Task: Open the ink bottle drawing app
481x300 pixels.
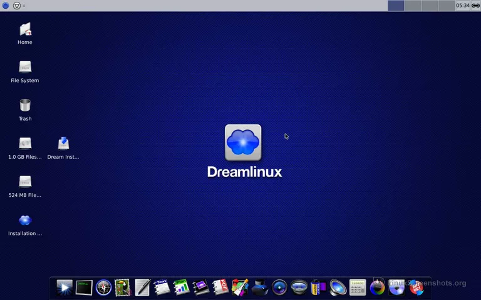Action: [259, 287]
